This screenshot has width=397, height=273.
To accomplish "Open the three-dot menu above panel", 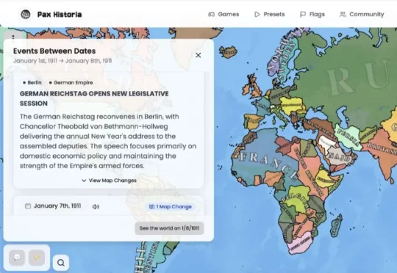I will (x=13, y=37).
